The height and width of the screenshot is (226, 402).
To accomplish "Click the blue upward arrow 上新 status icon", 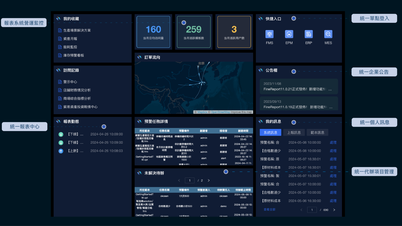I will pyautogui.click(x=61, y=151).
